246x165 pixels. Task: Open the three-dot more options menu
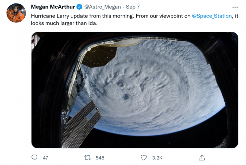point(235,7)
